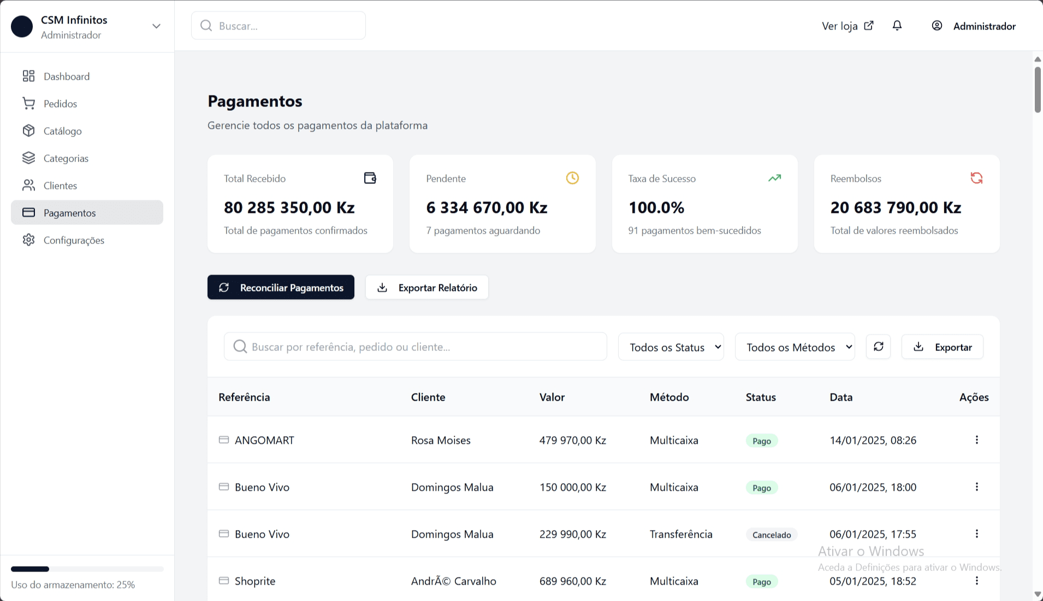Click the scrollbar up arrow
This screenshot has height=601, width=1043.
click(1038, 59)
